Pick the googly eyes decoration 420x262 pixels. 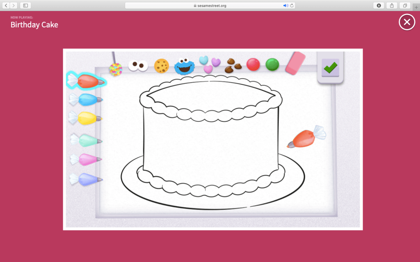(138, 65)
